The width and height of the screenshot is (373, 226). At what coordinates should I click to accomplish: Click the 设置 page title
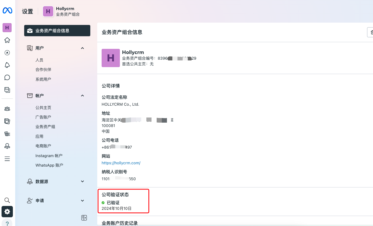[28, 11]
